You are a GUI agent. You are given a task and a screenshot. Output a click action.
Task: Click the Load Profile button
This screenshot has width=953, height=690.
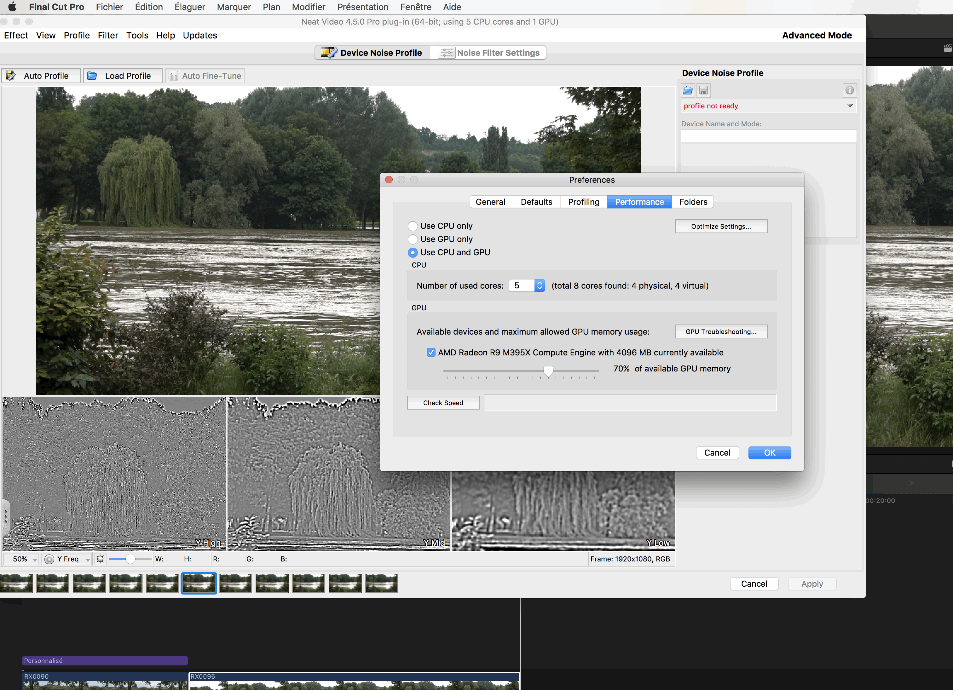pos(123,76)
